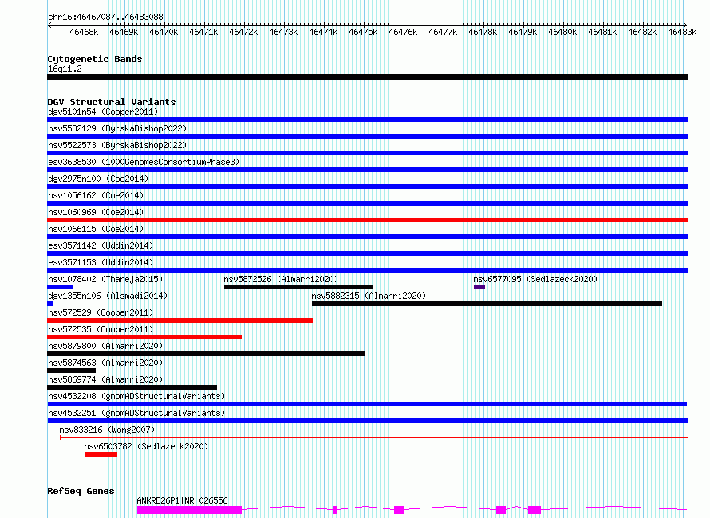Click the black 16q11.2 cytogenetic band bar

coord(367,77)
